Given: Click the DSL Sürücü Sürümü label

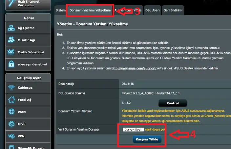Looking at the screenshot, I should (x=72, y=93).
